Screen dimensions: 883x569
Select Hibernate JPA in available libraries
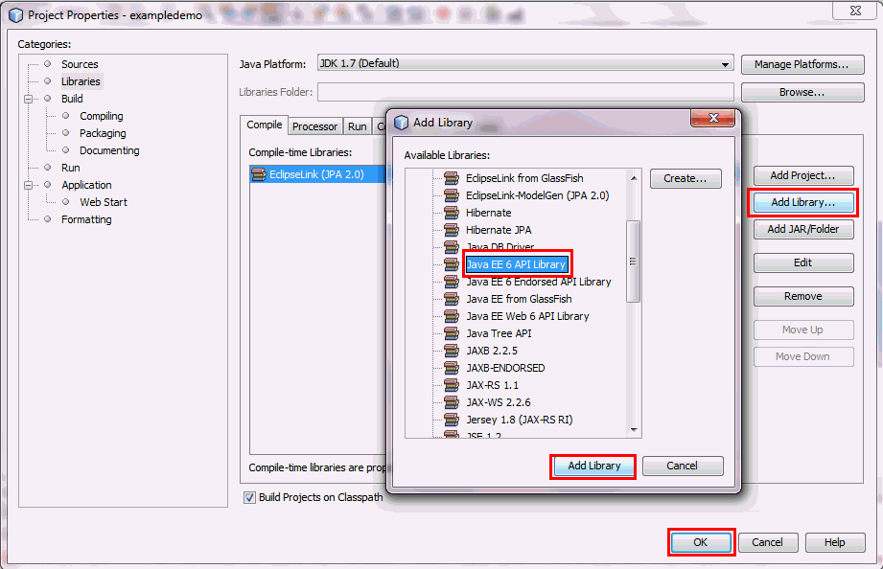499,230
